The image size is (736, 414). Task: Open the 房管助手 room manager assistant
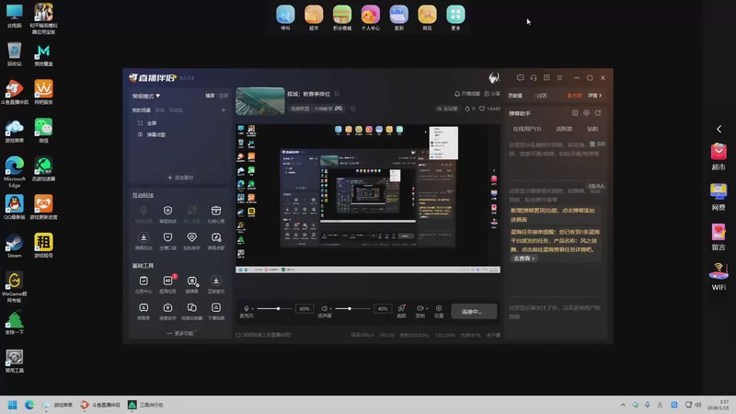click(x=167, y=311)
